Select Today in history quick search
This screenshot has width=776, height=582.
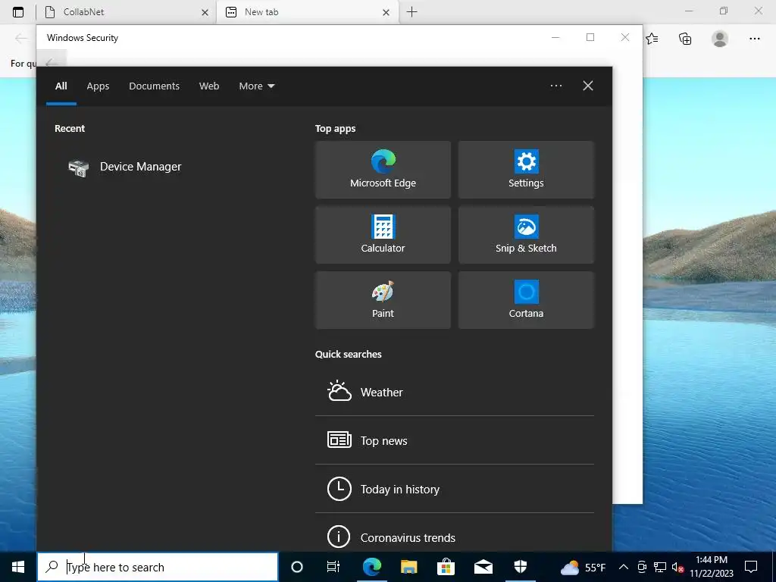[455, 489]
